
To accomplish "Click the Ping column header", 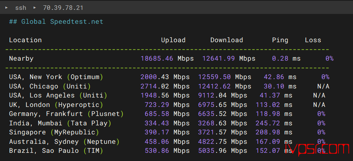I will (x=280, y=40).
